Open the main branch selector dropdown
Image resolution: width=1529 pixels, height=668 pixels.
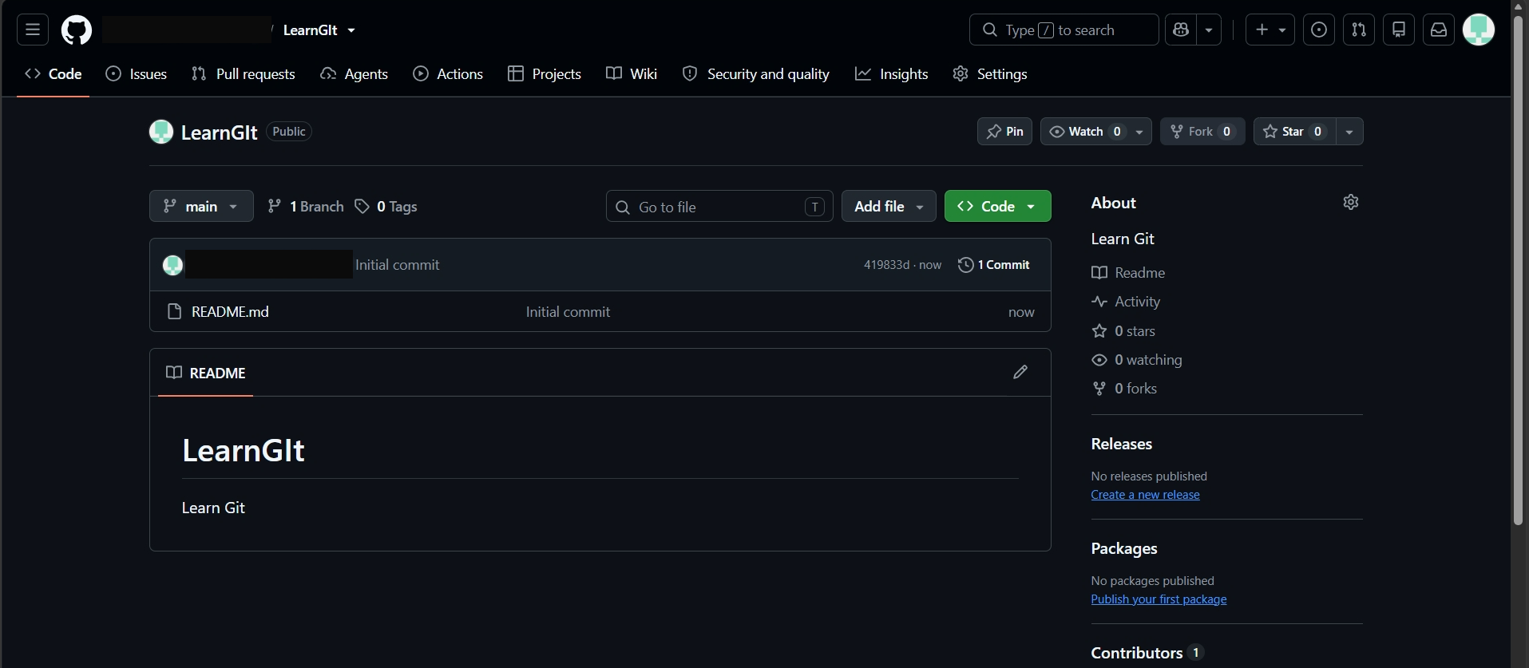(x=201, y=206)
